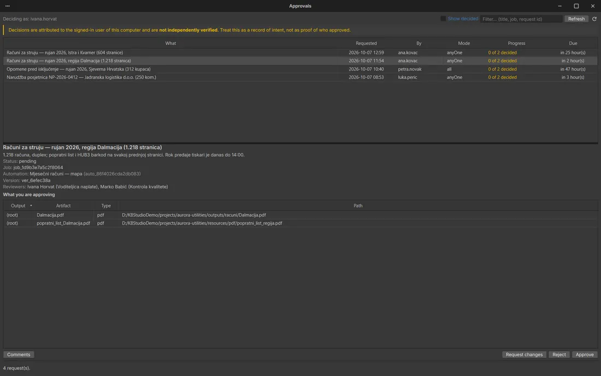Click the Requested column header

point(366,43)
